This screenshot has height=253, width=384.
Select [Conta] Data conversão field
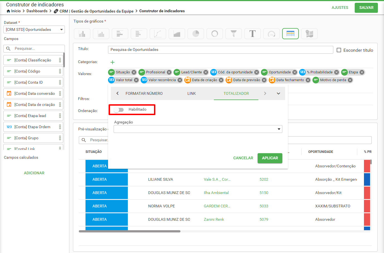[x=33, y=93]
